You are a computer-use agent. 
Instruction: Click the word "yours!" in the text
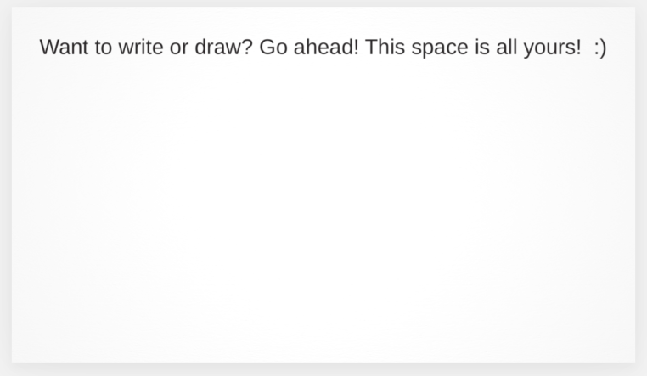(552, 48)
